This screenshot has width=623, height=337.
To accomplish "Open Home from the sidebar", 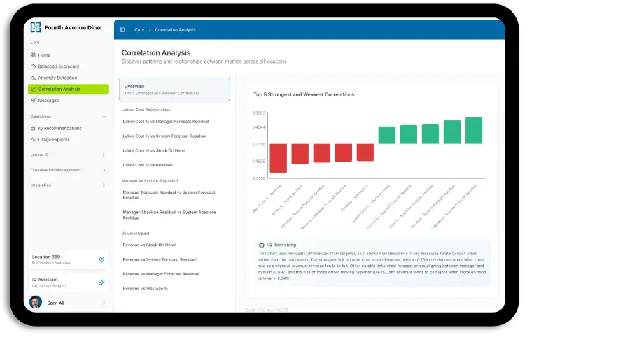I will (44, 55).
